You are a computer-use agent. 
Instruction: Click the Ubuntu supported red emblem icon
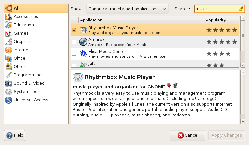169,86
